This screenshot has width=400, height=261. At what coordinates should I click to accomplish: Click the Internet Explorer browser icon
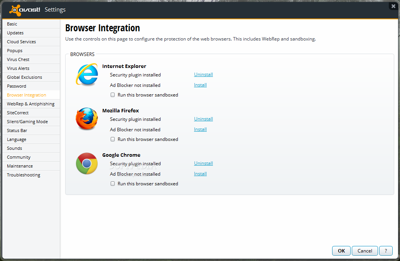click(87, 75)
